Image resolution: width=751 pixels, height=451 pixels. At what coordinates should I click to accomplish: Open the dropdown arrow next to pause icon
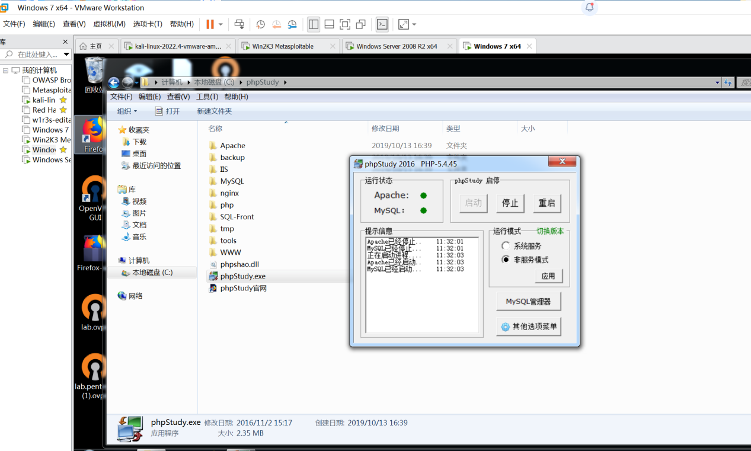[x=220, y=24]
